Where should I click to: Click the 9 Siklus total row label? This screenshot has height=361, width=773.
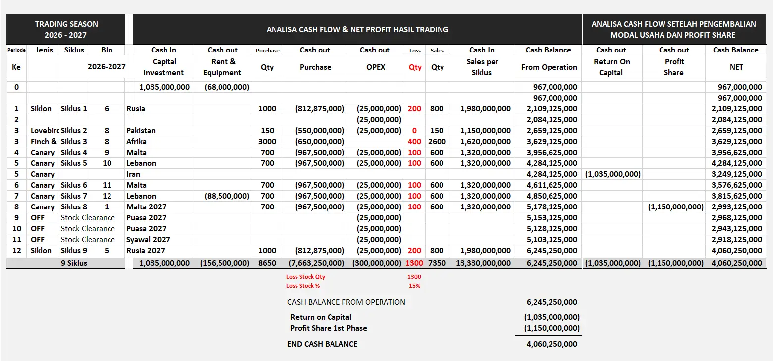74,263
